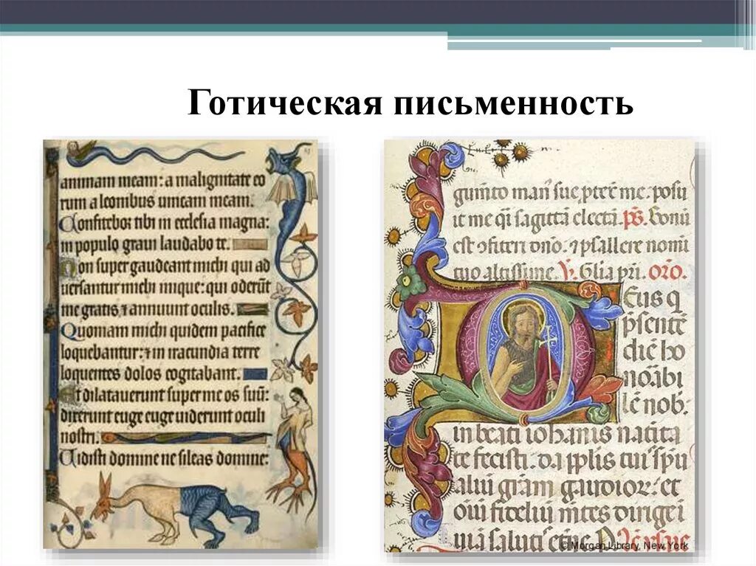Click the '© Morgan Library, New York' caption
Viewport: 756px width, 566px height.
coord(625,545)
